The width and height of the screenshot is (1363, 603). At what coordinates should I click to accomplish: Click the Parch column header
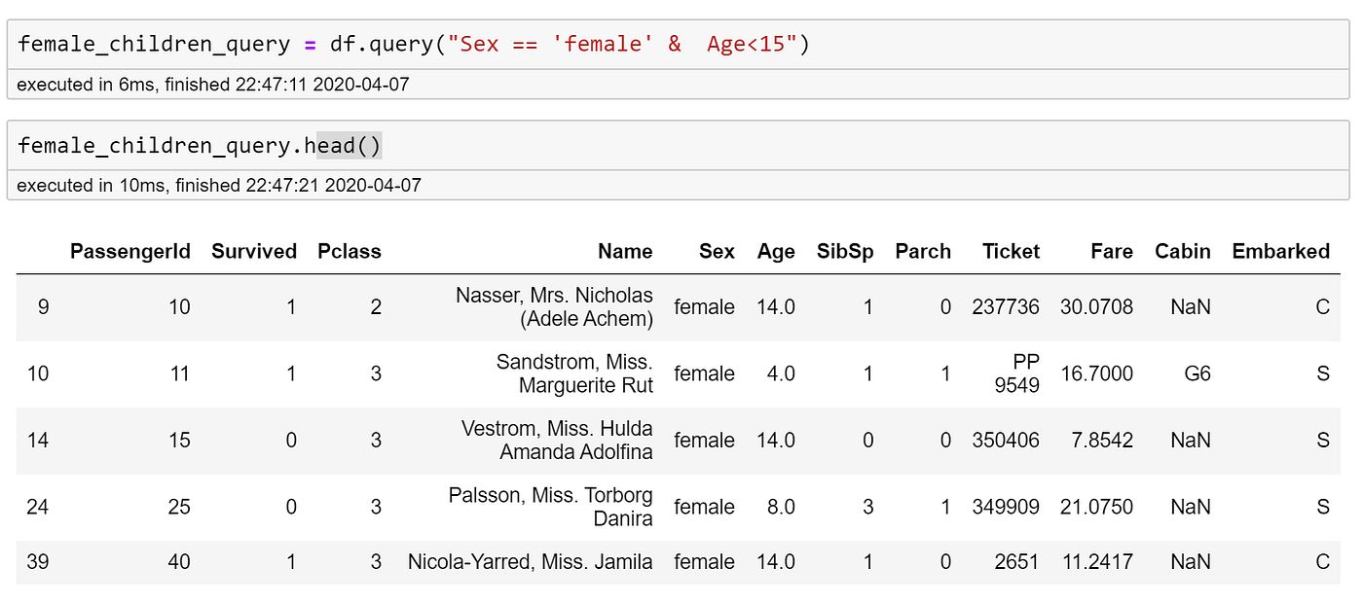pyautogui.click(x=922, y=251)
